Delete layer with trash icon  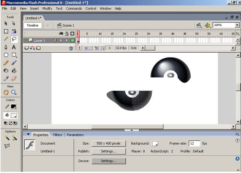(x=71, y=48)
